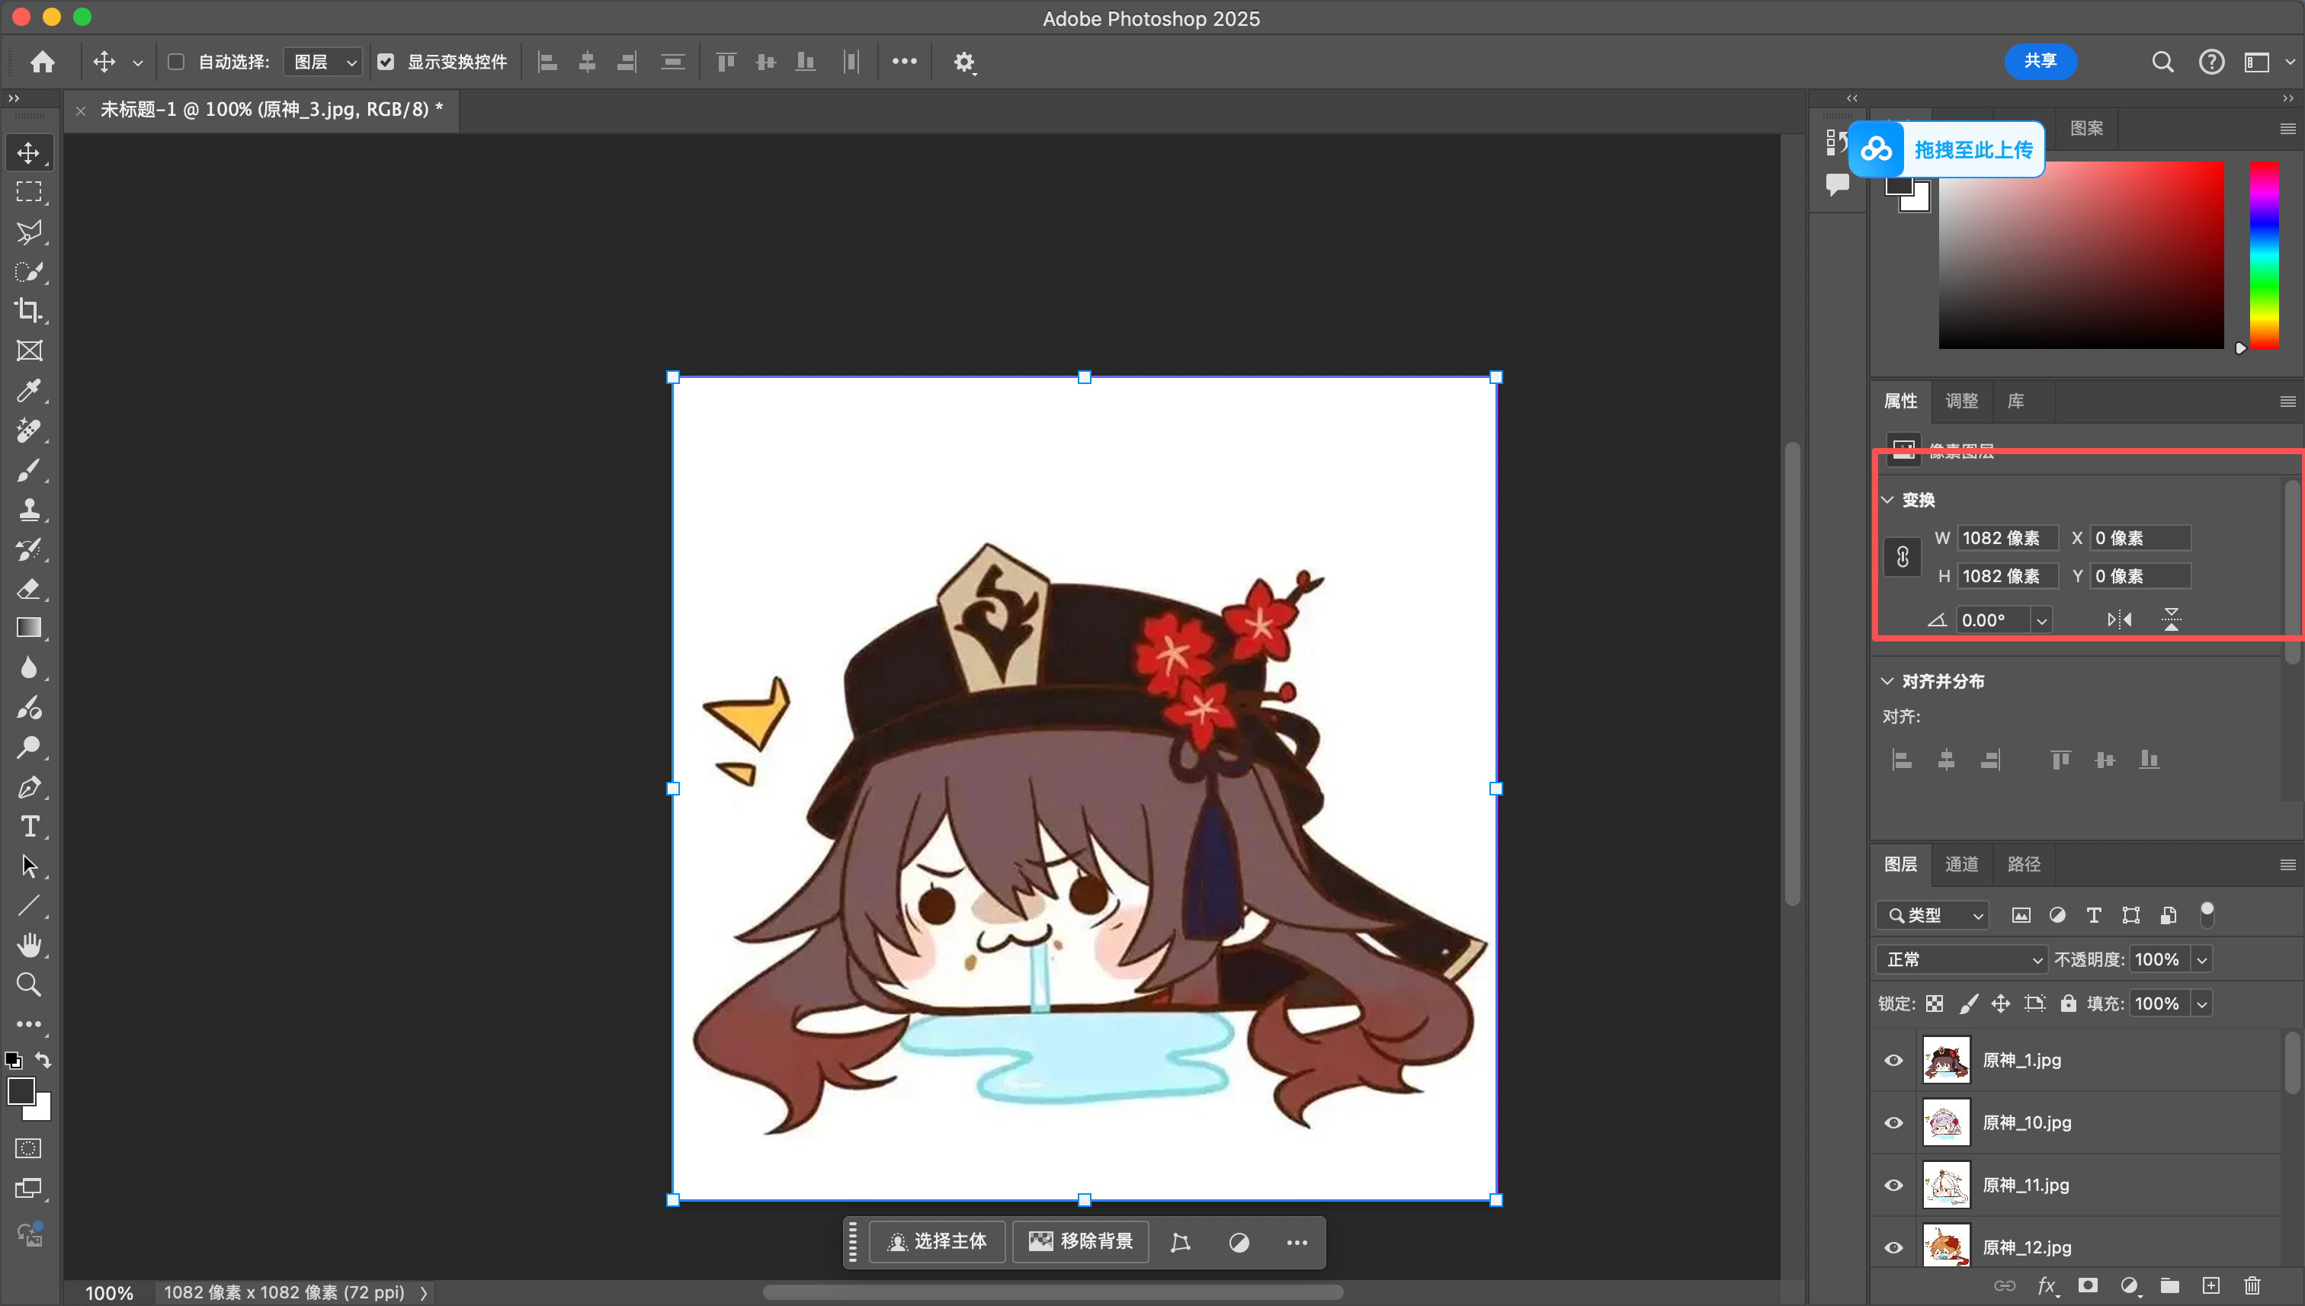This screenshot has width=2305, height=1306.
Task: Switch to the 调整 tab
Action: (1961, 401)
